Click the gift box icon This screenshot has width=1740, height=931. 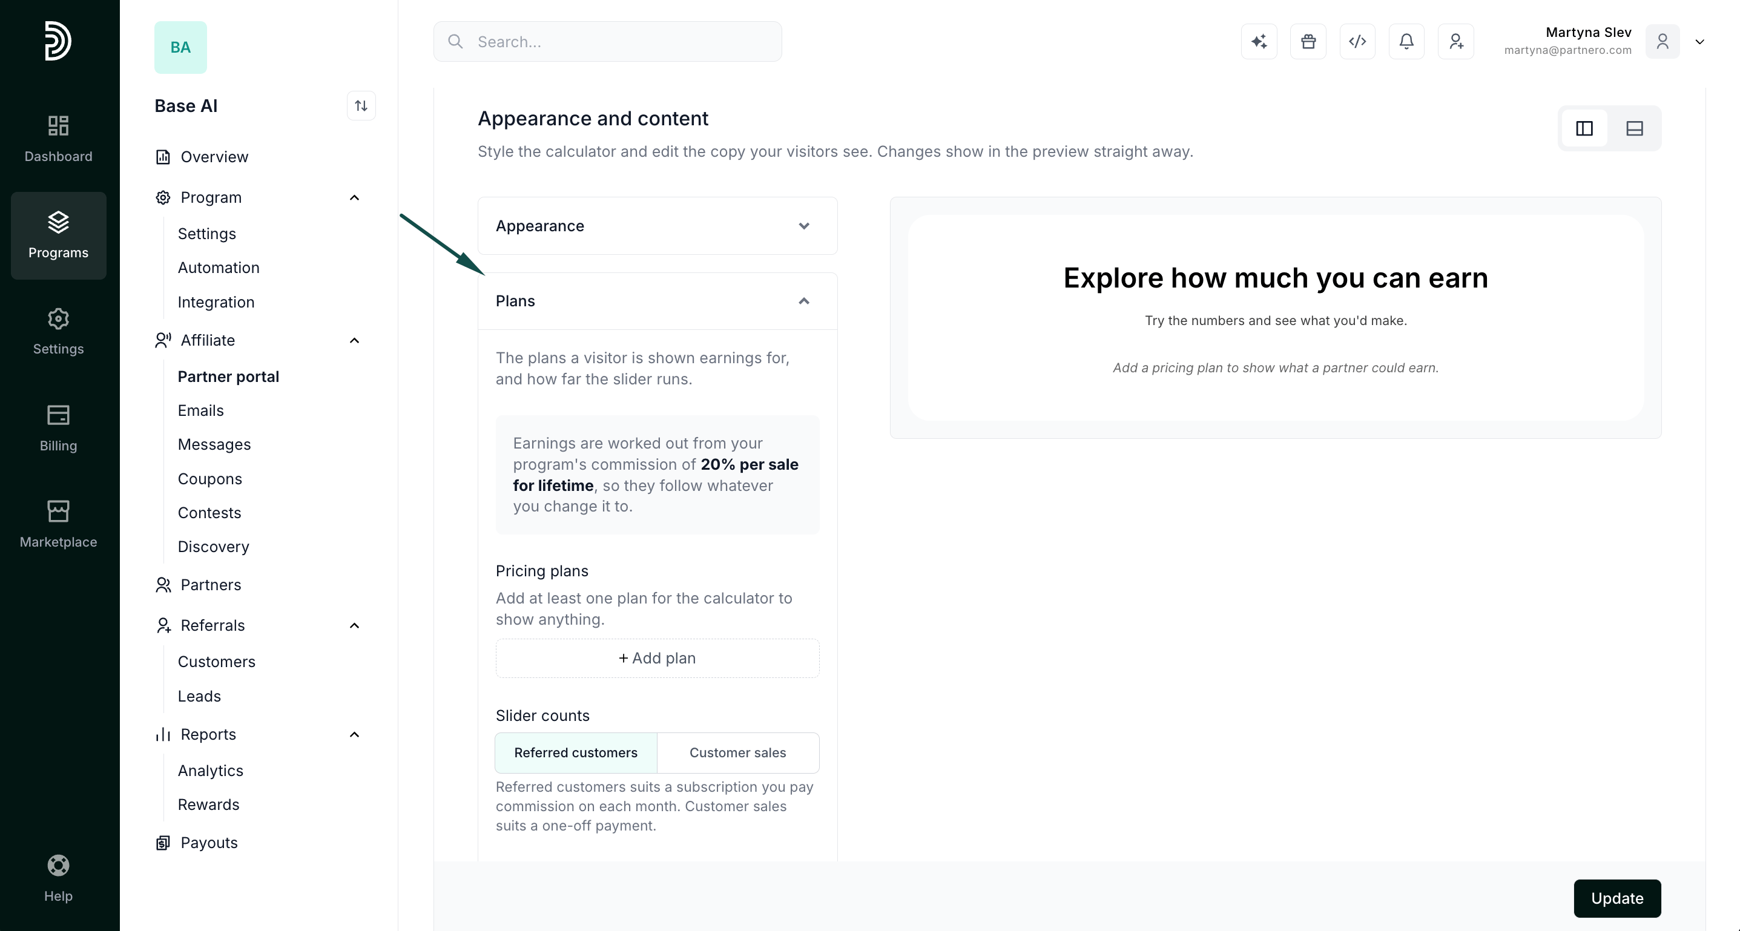1308,42
